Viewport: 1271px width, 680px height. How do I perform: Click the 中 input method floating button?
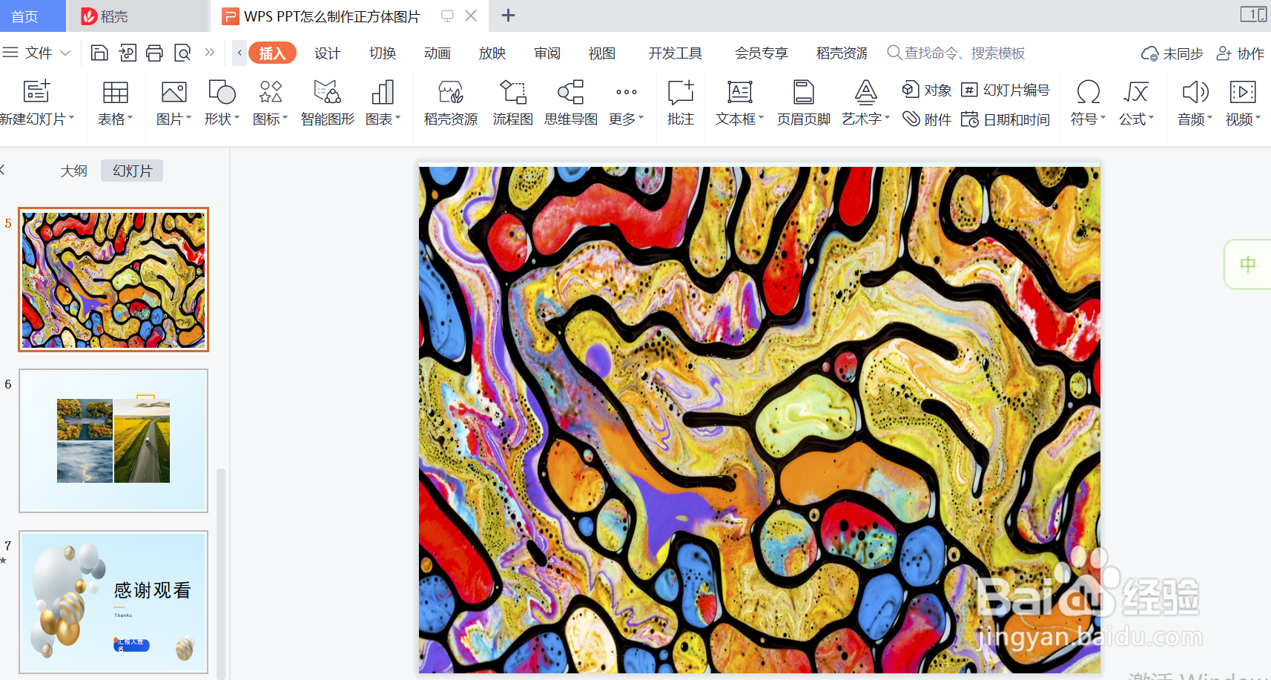(x=1248, y=264)
